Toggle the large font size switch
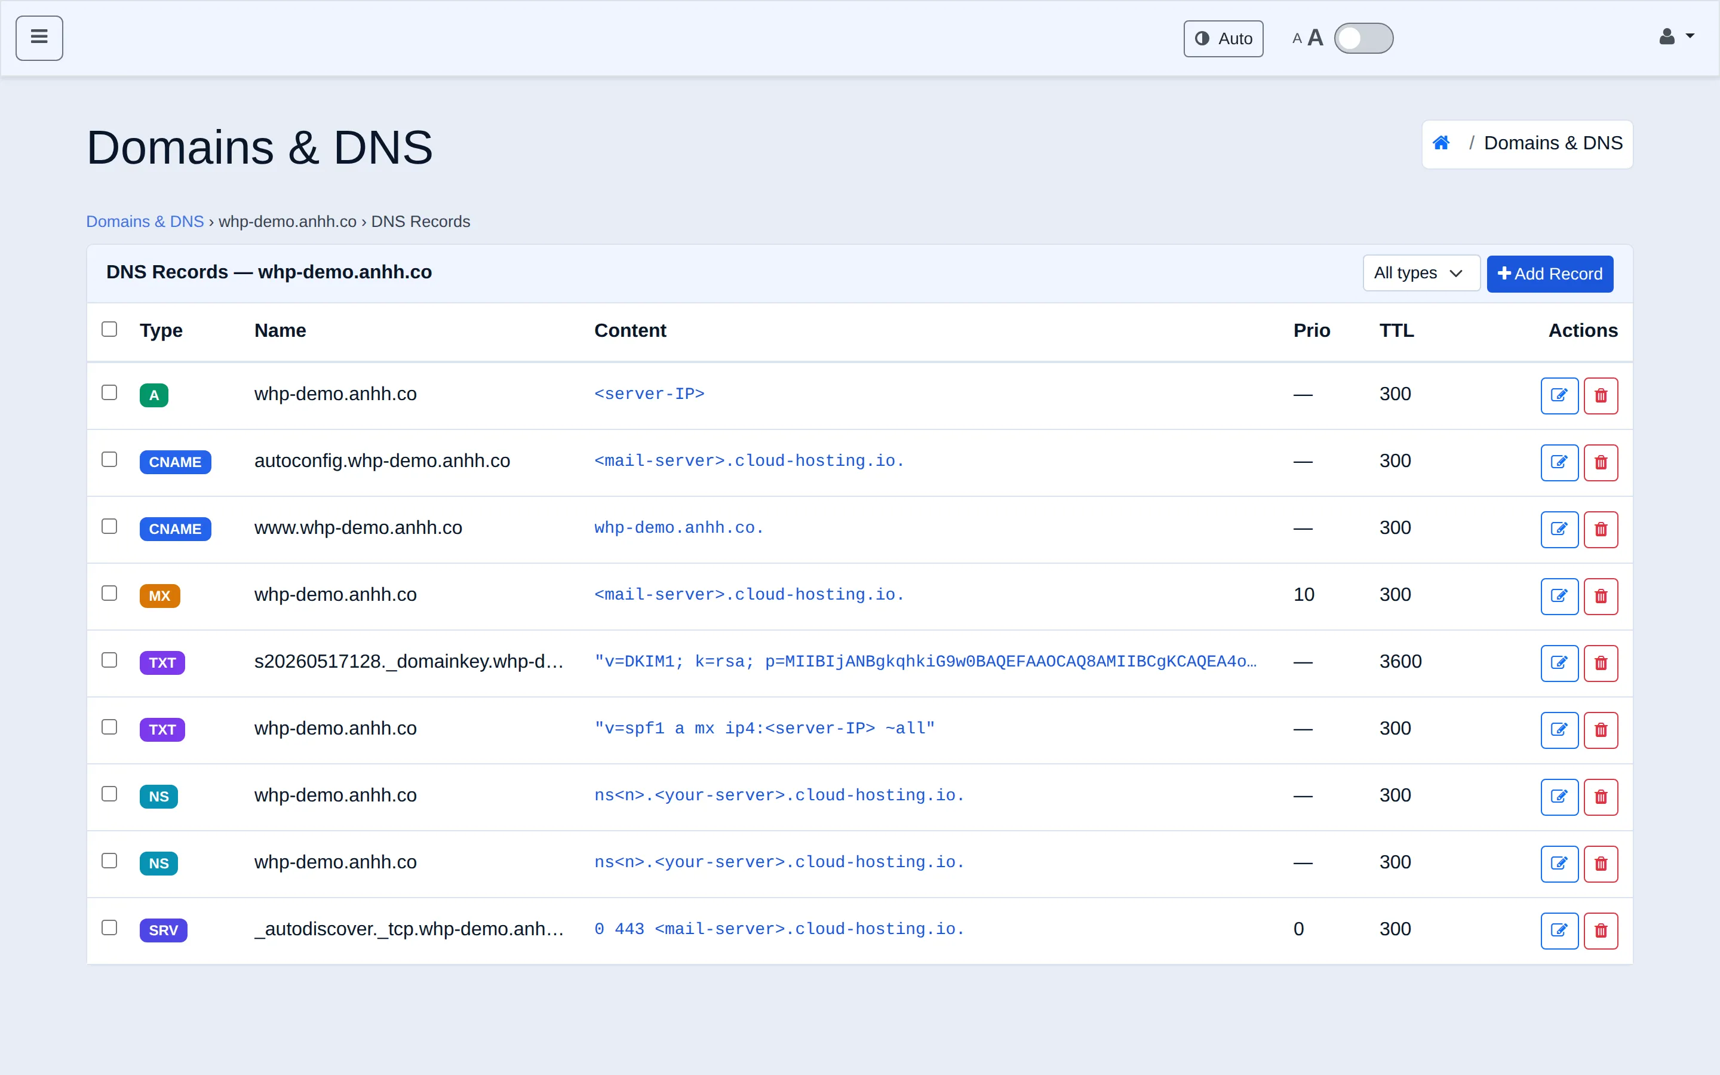 coord(1363,38)
